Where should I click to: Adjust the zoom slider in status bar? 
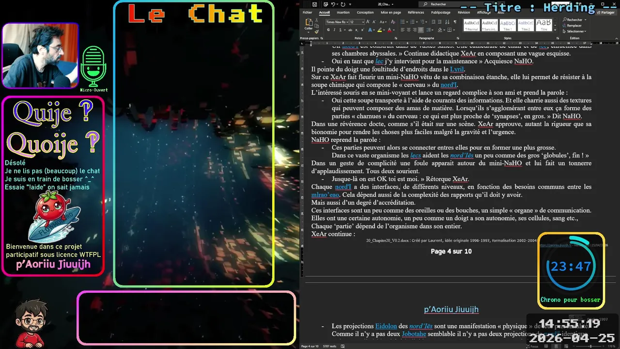590,346
